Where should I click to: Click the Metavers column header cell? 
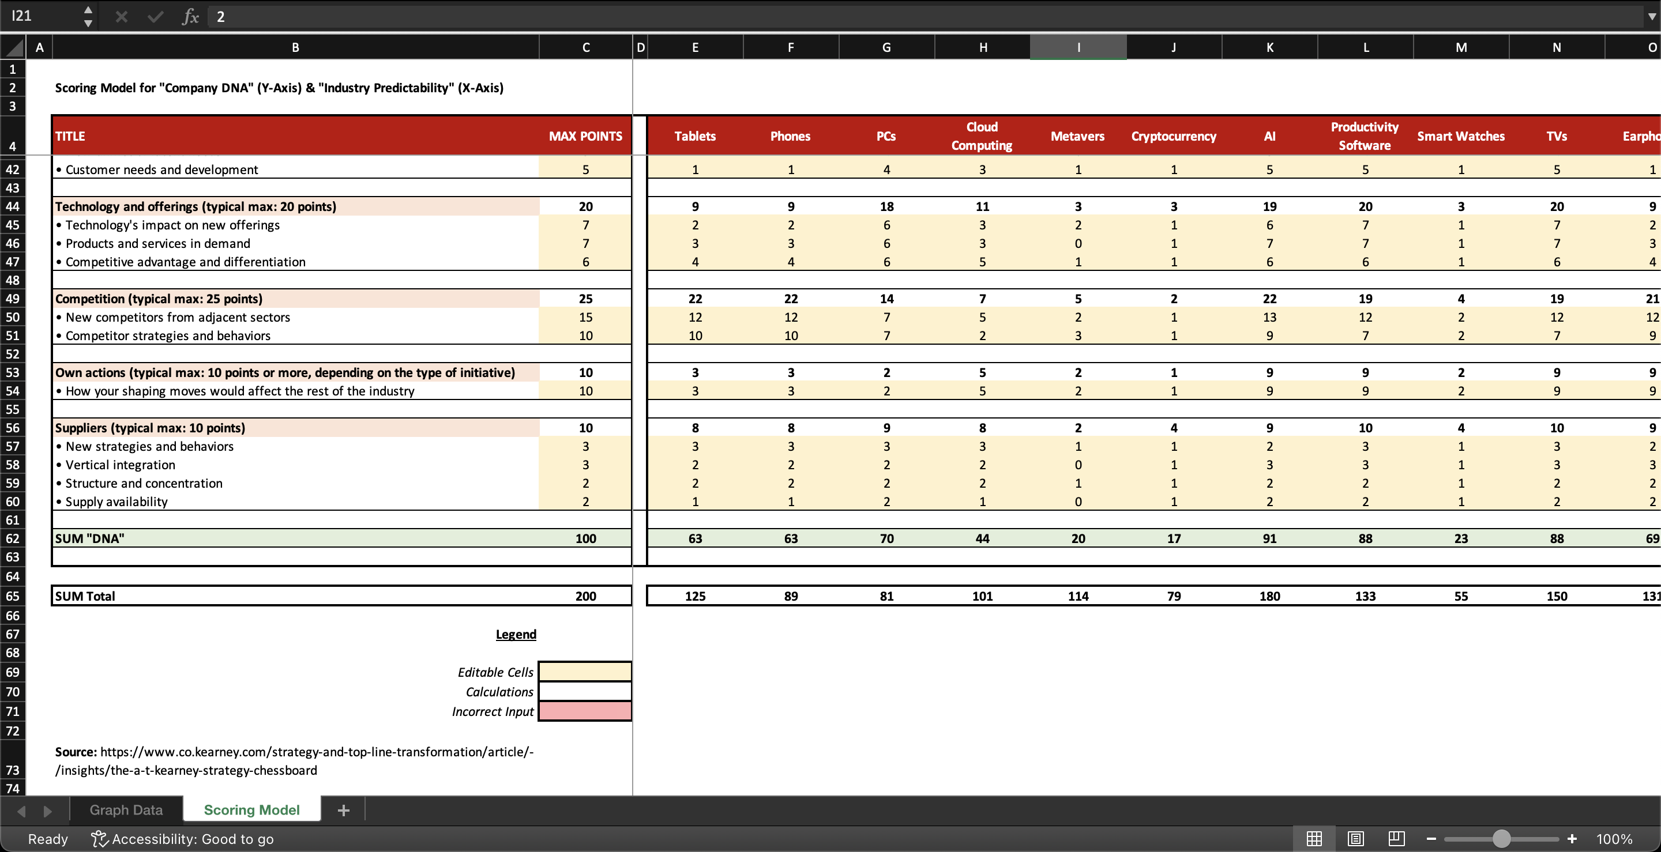click(x=1077, y=136)
